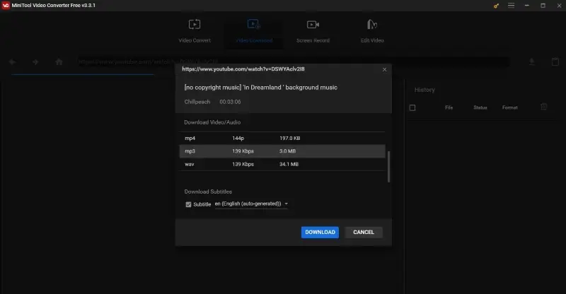
Task: Click the clipboard paste icon at top right
Action: 555,61
